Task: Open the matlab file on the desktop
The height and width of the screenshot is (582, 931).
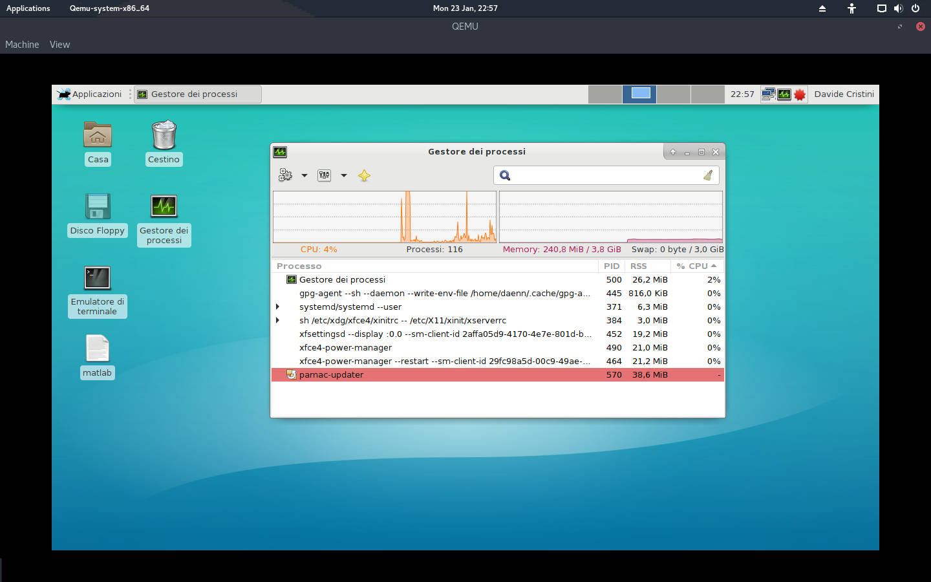Action: coord(98,356)
